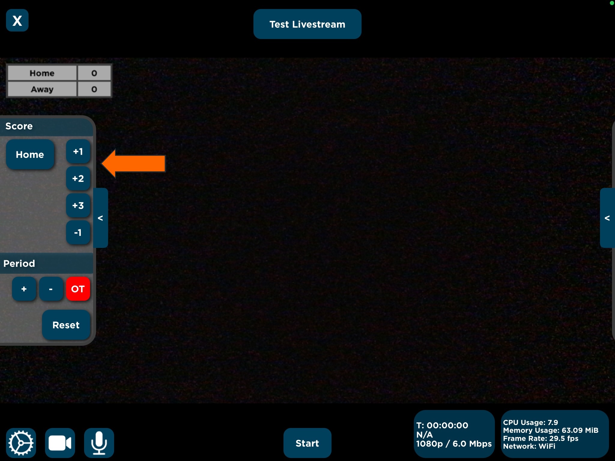Increment the period with the plus stepper
This screenshot has width=615, height=461.
24,289
